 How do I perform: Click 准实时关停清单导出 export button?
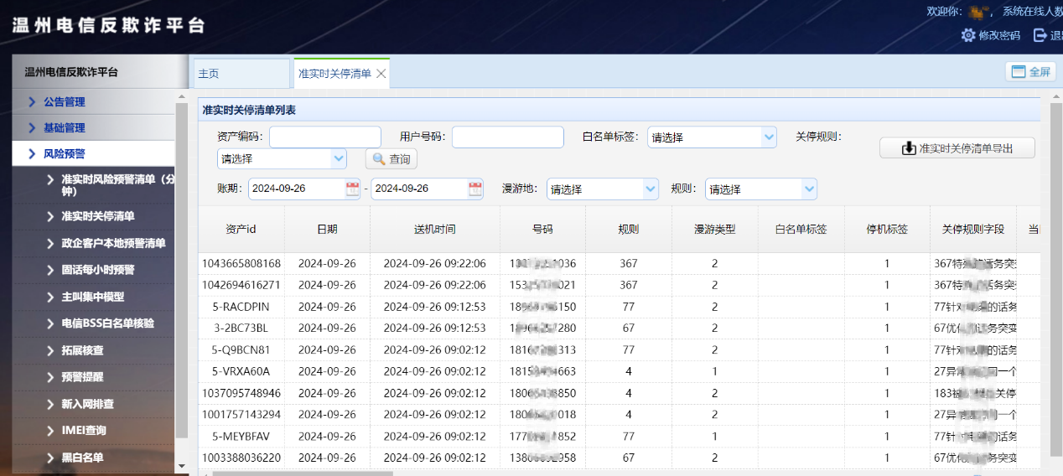coord(957,148)
